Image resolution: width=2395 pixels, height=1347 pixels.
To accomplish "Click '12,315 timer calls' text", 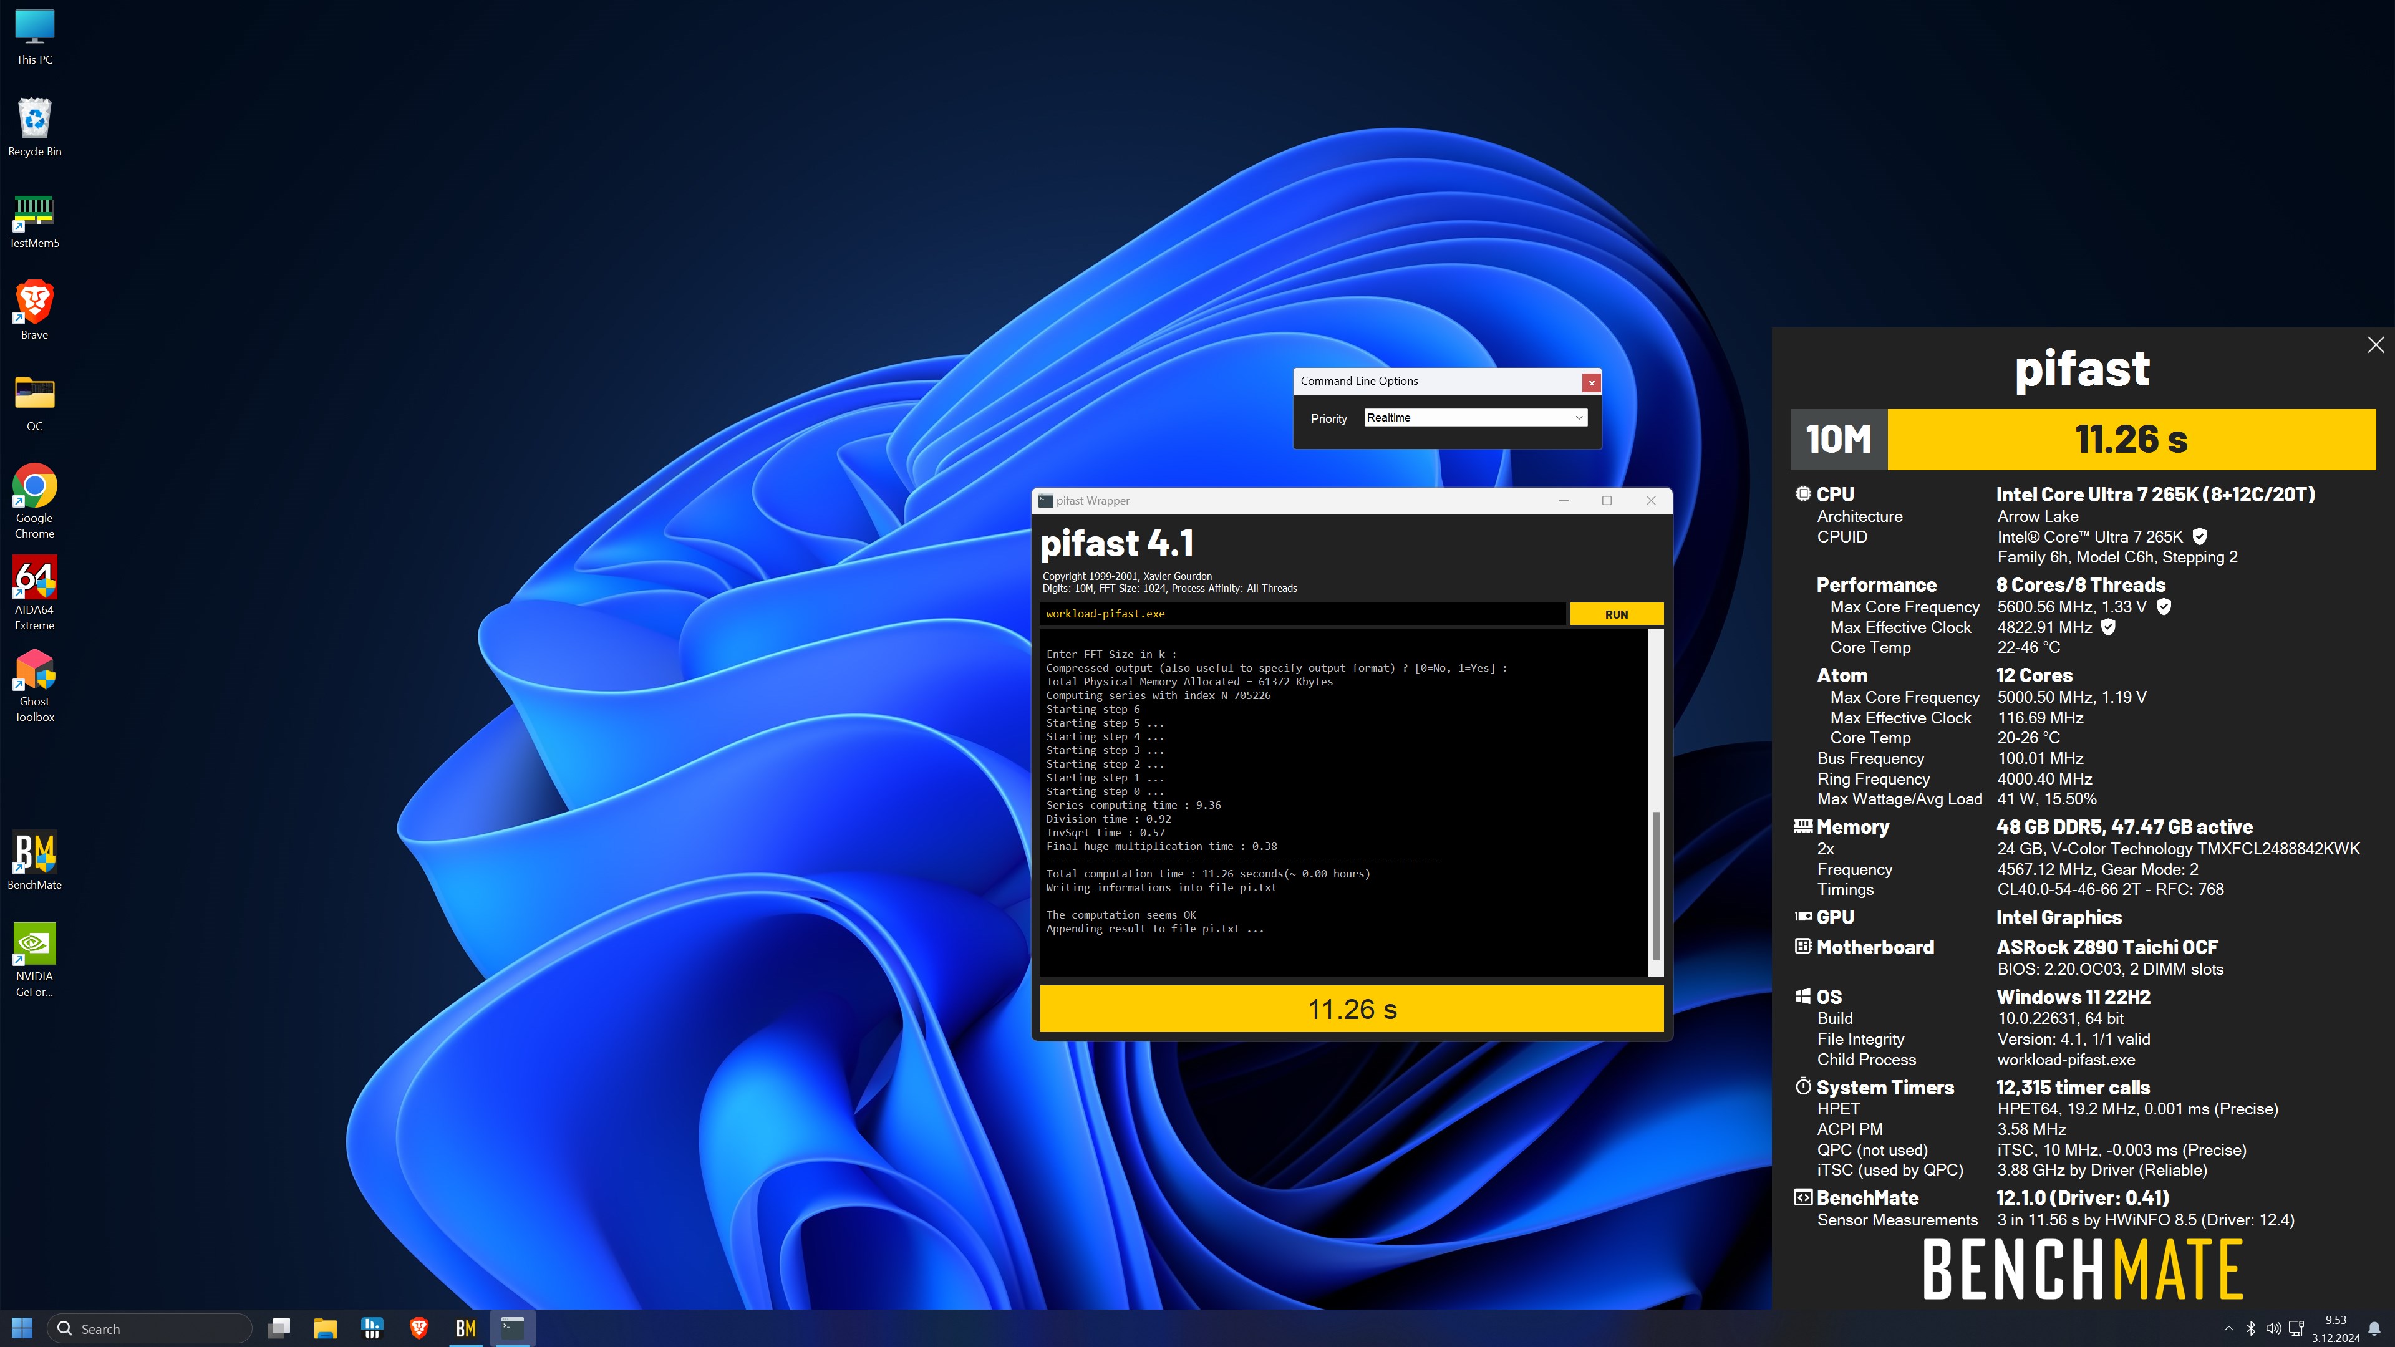I will (x=2073, y=1088).
